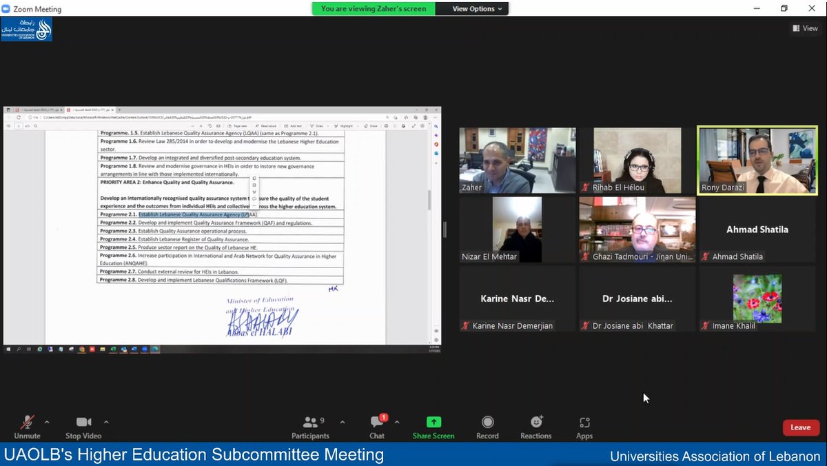
Task: Unmute the microphone in Zoom
Action: pos(27,426)
